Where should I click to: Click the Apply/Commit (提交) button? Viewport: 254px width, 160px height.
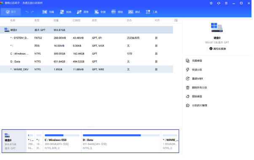(x=11, y=12)
